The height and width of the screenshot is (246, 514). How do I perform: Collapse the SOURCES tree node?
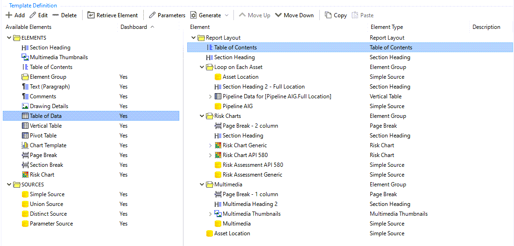coord(9,185)
